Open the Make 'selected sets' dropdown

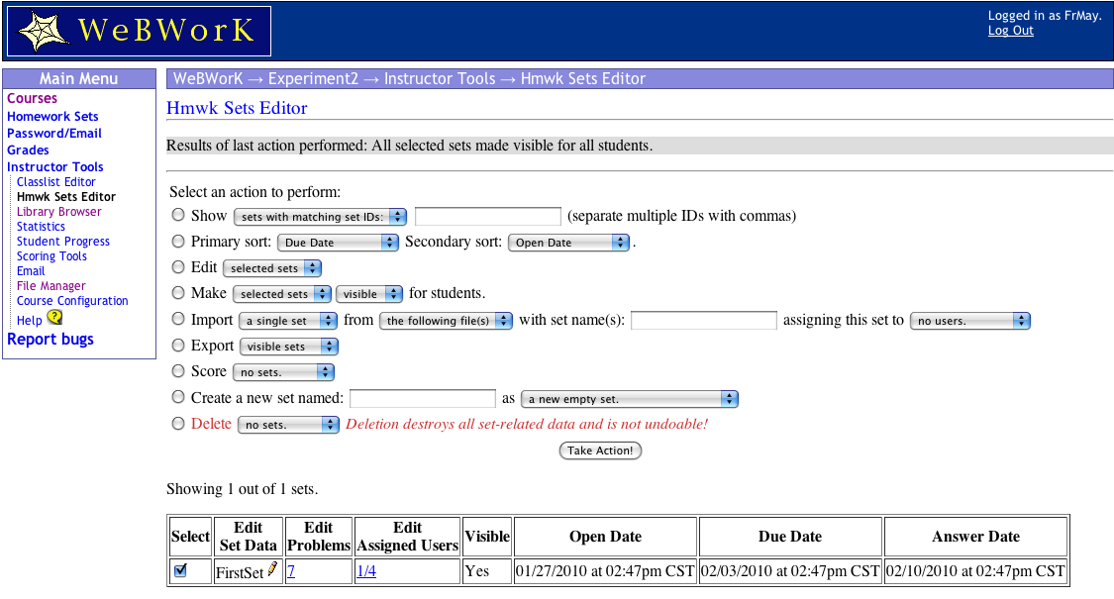click(282, 293)
